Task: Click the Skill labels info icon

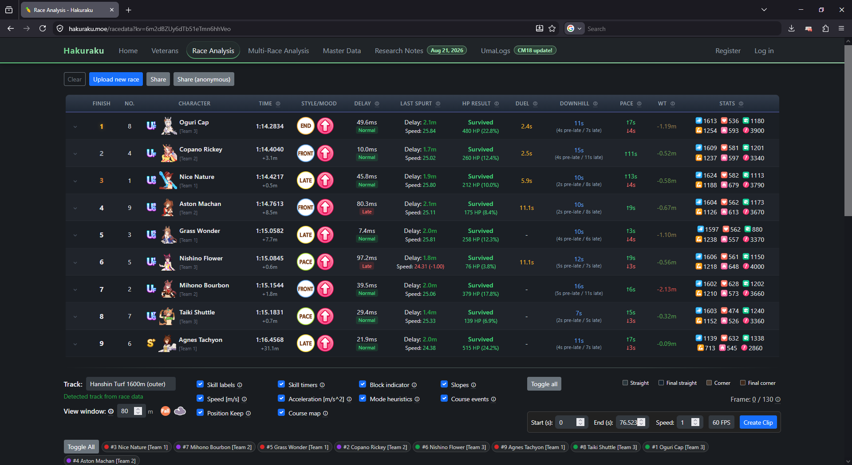Action: 240,385
